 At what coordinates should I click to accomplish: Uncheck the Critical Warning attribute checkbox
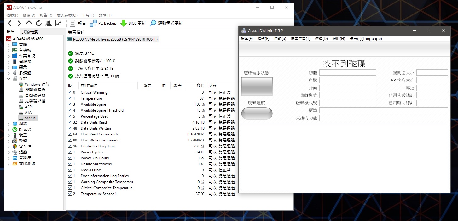tap(70, 92)
